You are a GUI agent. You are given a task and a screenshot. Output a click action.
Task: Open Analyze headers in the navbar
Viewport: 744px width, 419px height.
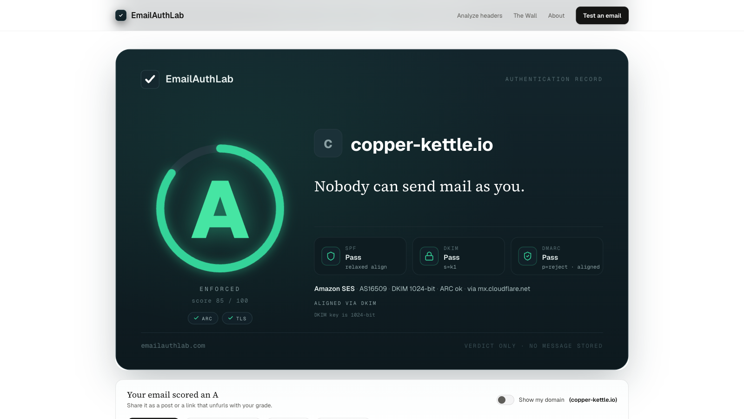click(x=479, y=16)
